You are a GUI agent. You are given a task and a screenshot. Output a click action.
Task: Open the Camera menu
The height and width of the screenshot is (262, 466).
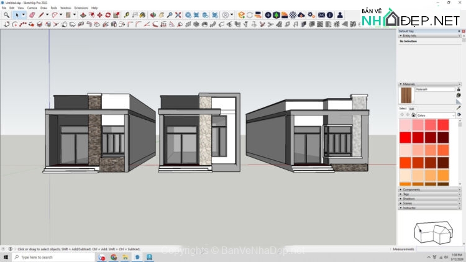(x=32, y=7)
